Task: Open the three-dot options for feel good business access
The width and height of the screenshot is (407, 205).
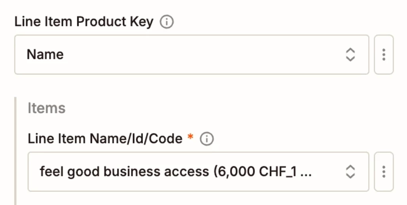Action: coord(384,172)
